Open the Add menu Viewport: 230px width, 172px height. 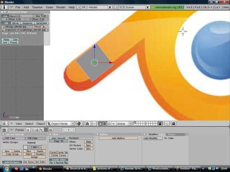(26, 7)
